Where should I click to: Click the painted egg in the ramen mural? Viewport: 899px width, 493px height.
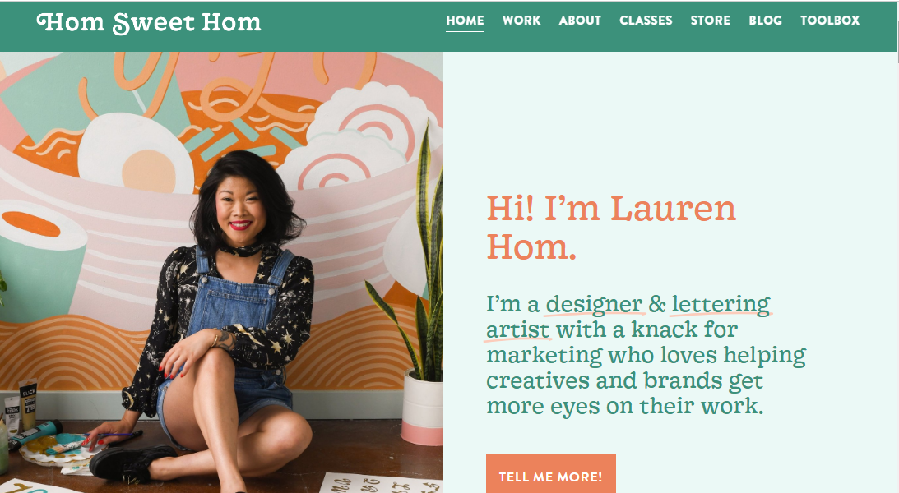click(137, 154)
